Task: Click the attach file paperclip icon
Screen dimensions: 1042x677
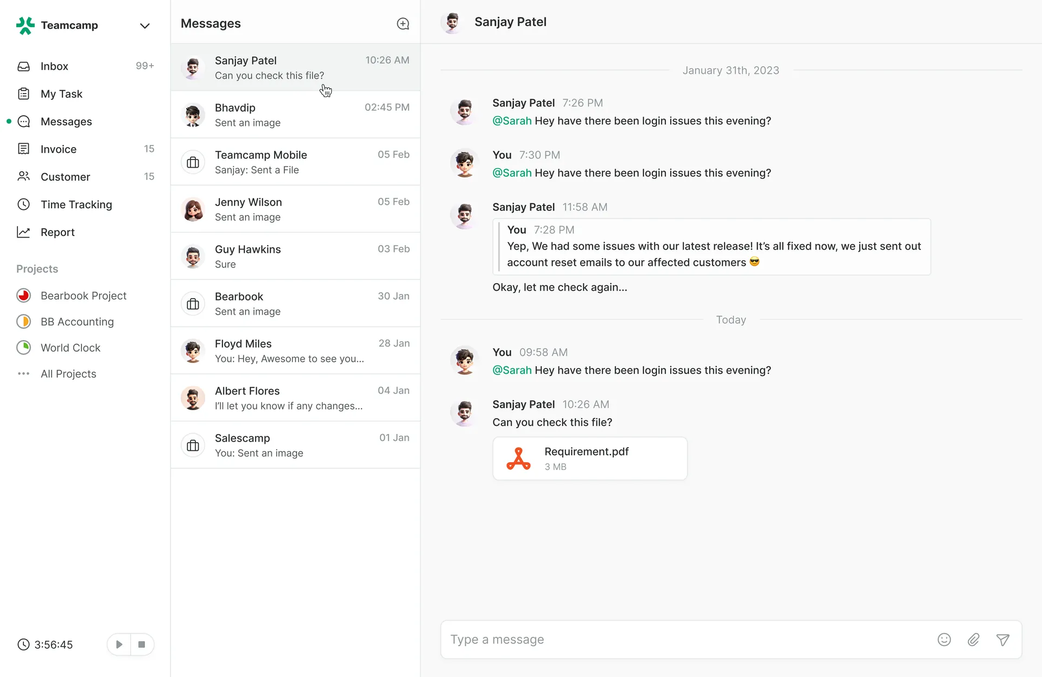Action: [x=974, y=640]
